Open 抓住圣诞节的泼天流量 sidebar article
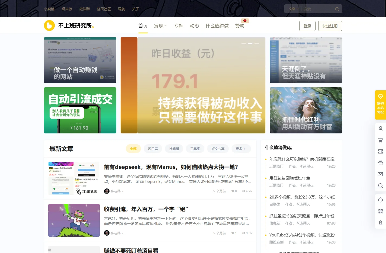This screenshot has height=253, width=386. pyautogui.click(x=302, y=216)
